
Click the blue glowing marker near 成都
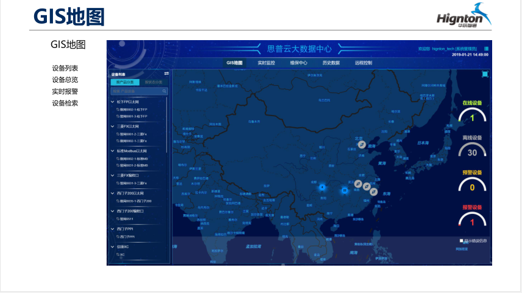323,188
